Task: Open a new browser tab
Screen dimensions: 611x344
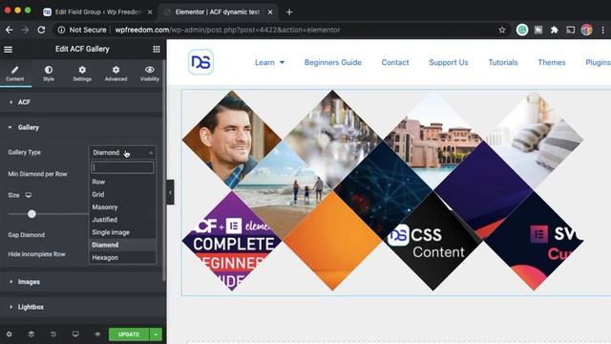Action: click(288, 12)
